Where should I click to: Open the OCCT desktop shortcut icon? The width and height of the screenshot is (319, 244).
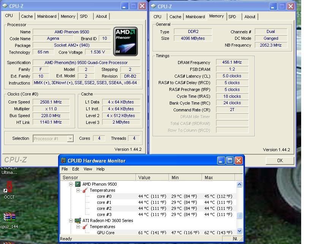pos(9,187)
